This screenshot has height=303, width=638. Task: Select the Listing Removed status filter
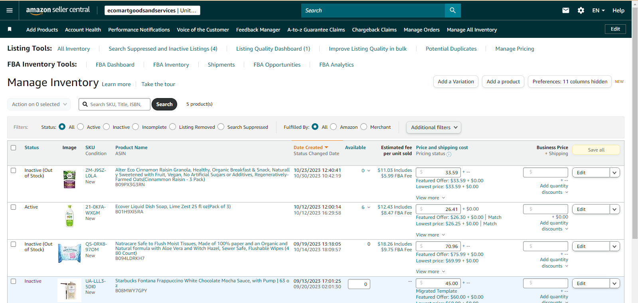click(x=173, y=127)
